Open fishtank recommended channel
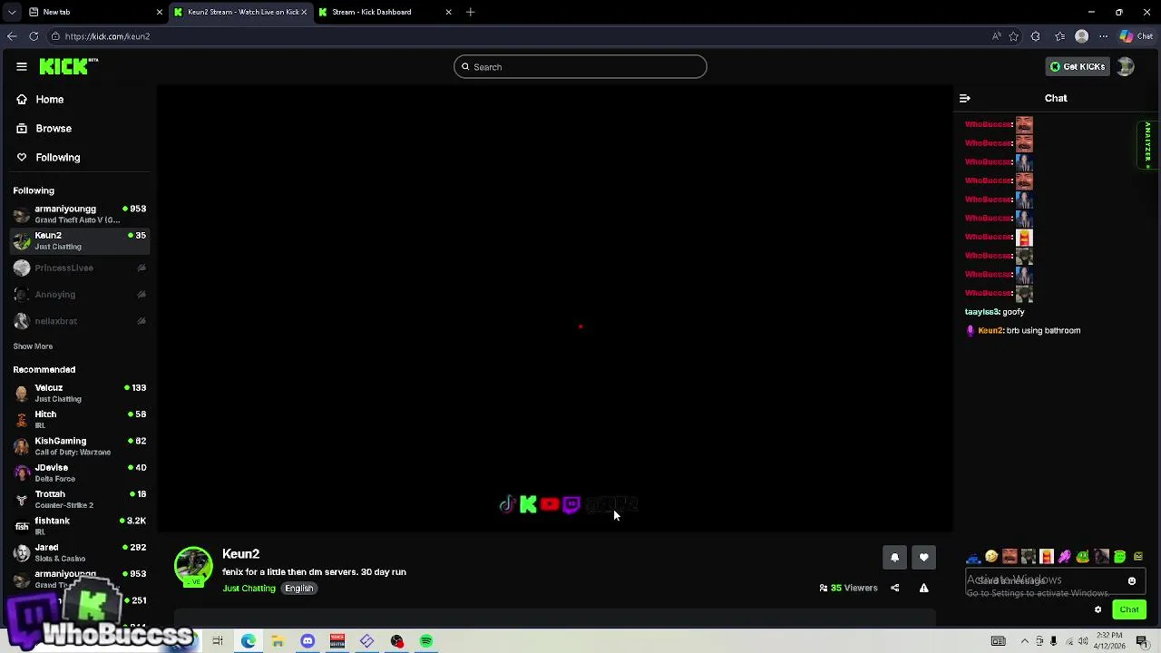1161x653 pixels. point(82,526)
